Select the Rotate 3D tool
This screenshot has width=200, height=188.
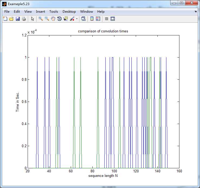(59, 19)
